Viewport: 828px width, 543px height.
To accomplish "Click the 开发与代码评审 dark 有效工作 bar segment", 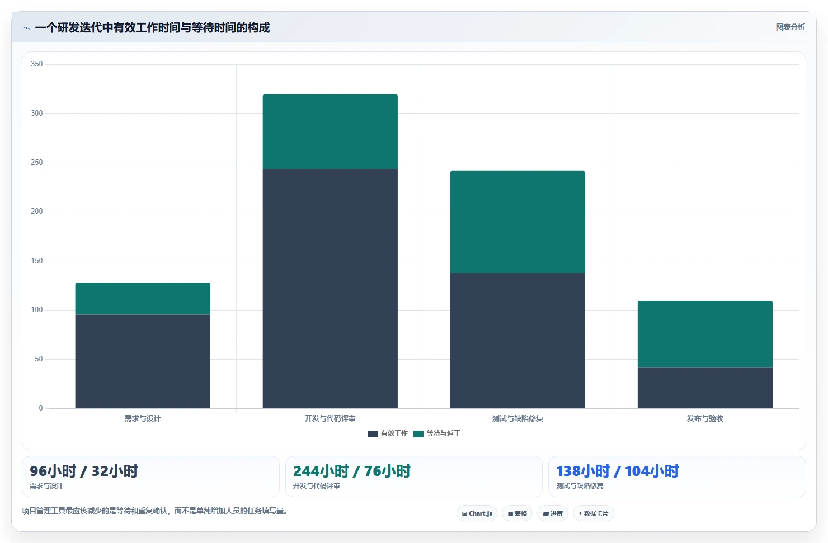I will coord(330,289).
